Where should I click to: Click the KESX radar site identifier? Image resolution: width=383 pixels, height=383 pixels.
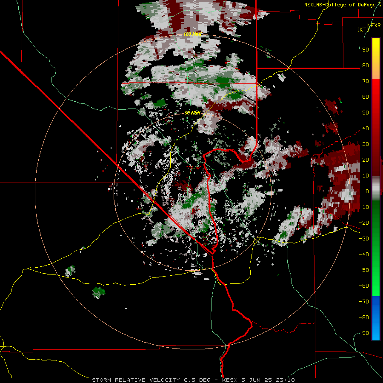tap(230, 380)
